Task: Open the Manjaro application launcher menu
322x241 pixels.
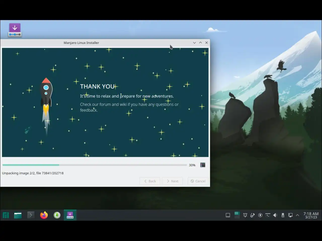Action: coord(6,215)
